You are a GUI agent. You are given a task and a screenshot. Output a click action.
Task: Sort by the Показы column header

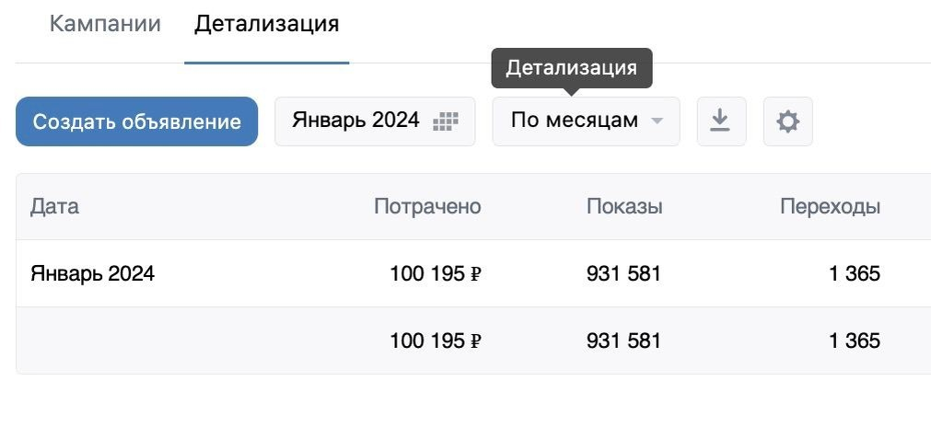coord(624,206)
